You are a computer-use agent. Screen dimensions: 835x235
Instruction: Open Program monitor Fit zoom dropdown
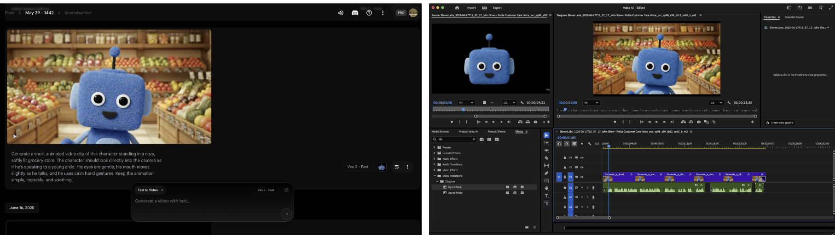(x=591, y=103)
